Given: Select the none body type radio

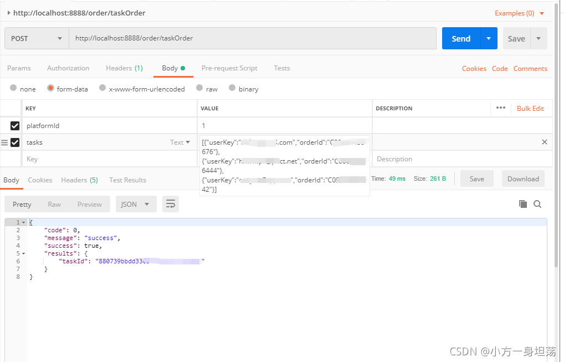Looking at the screenshot, I should 13,88.
